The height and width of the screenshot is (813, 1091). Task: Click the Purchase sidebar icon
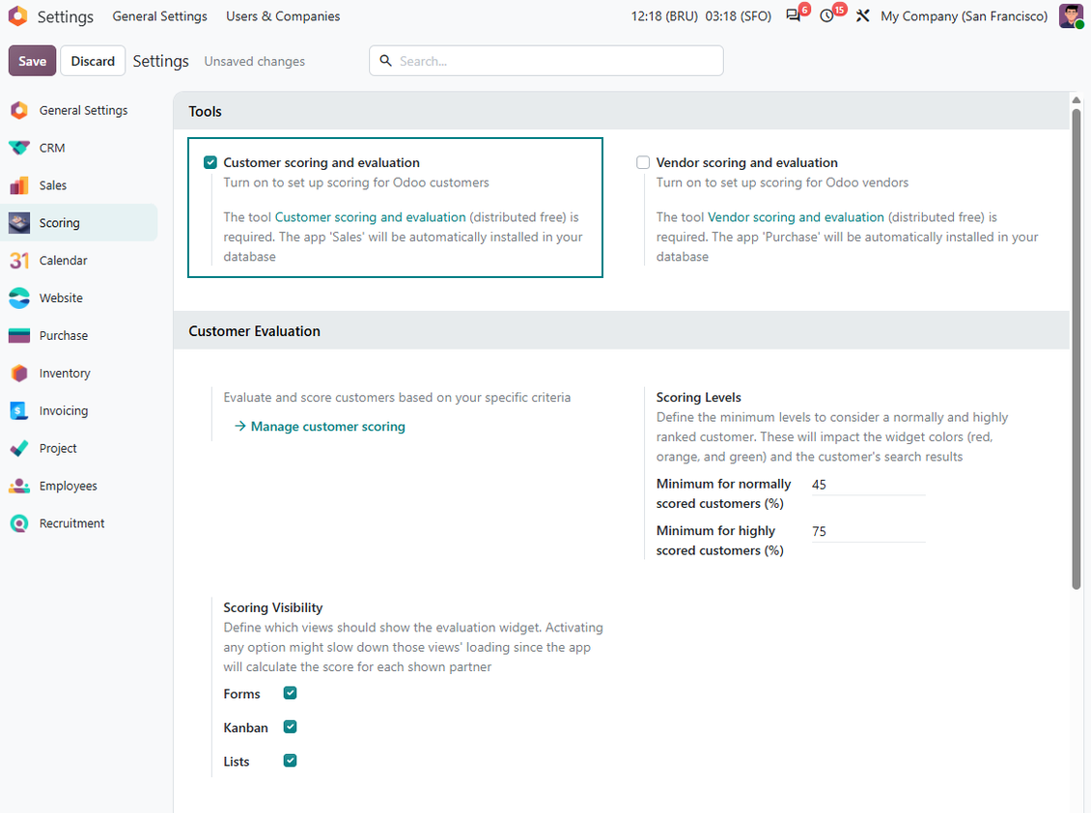tap(19, 335)
